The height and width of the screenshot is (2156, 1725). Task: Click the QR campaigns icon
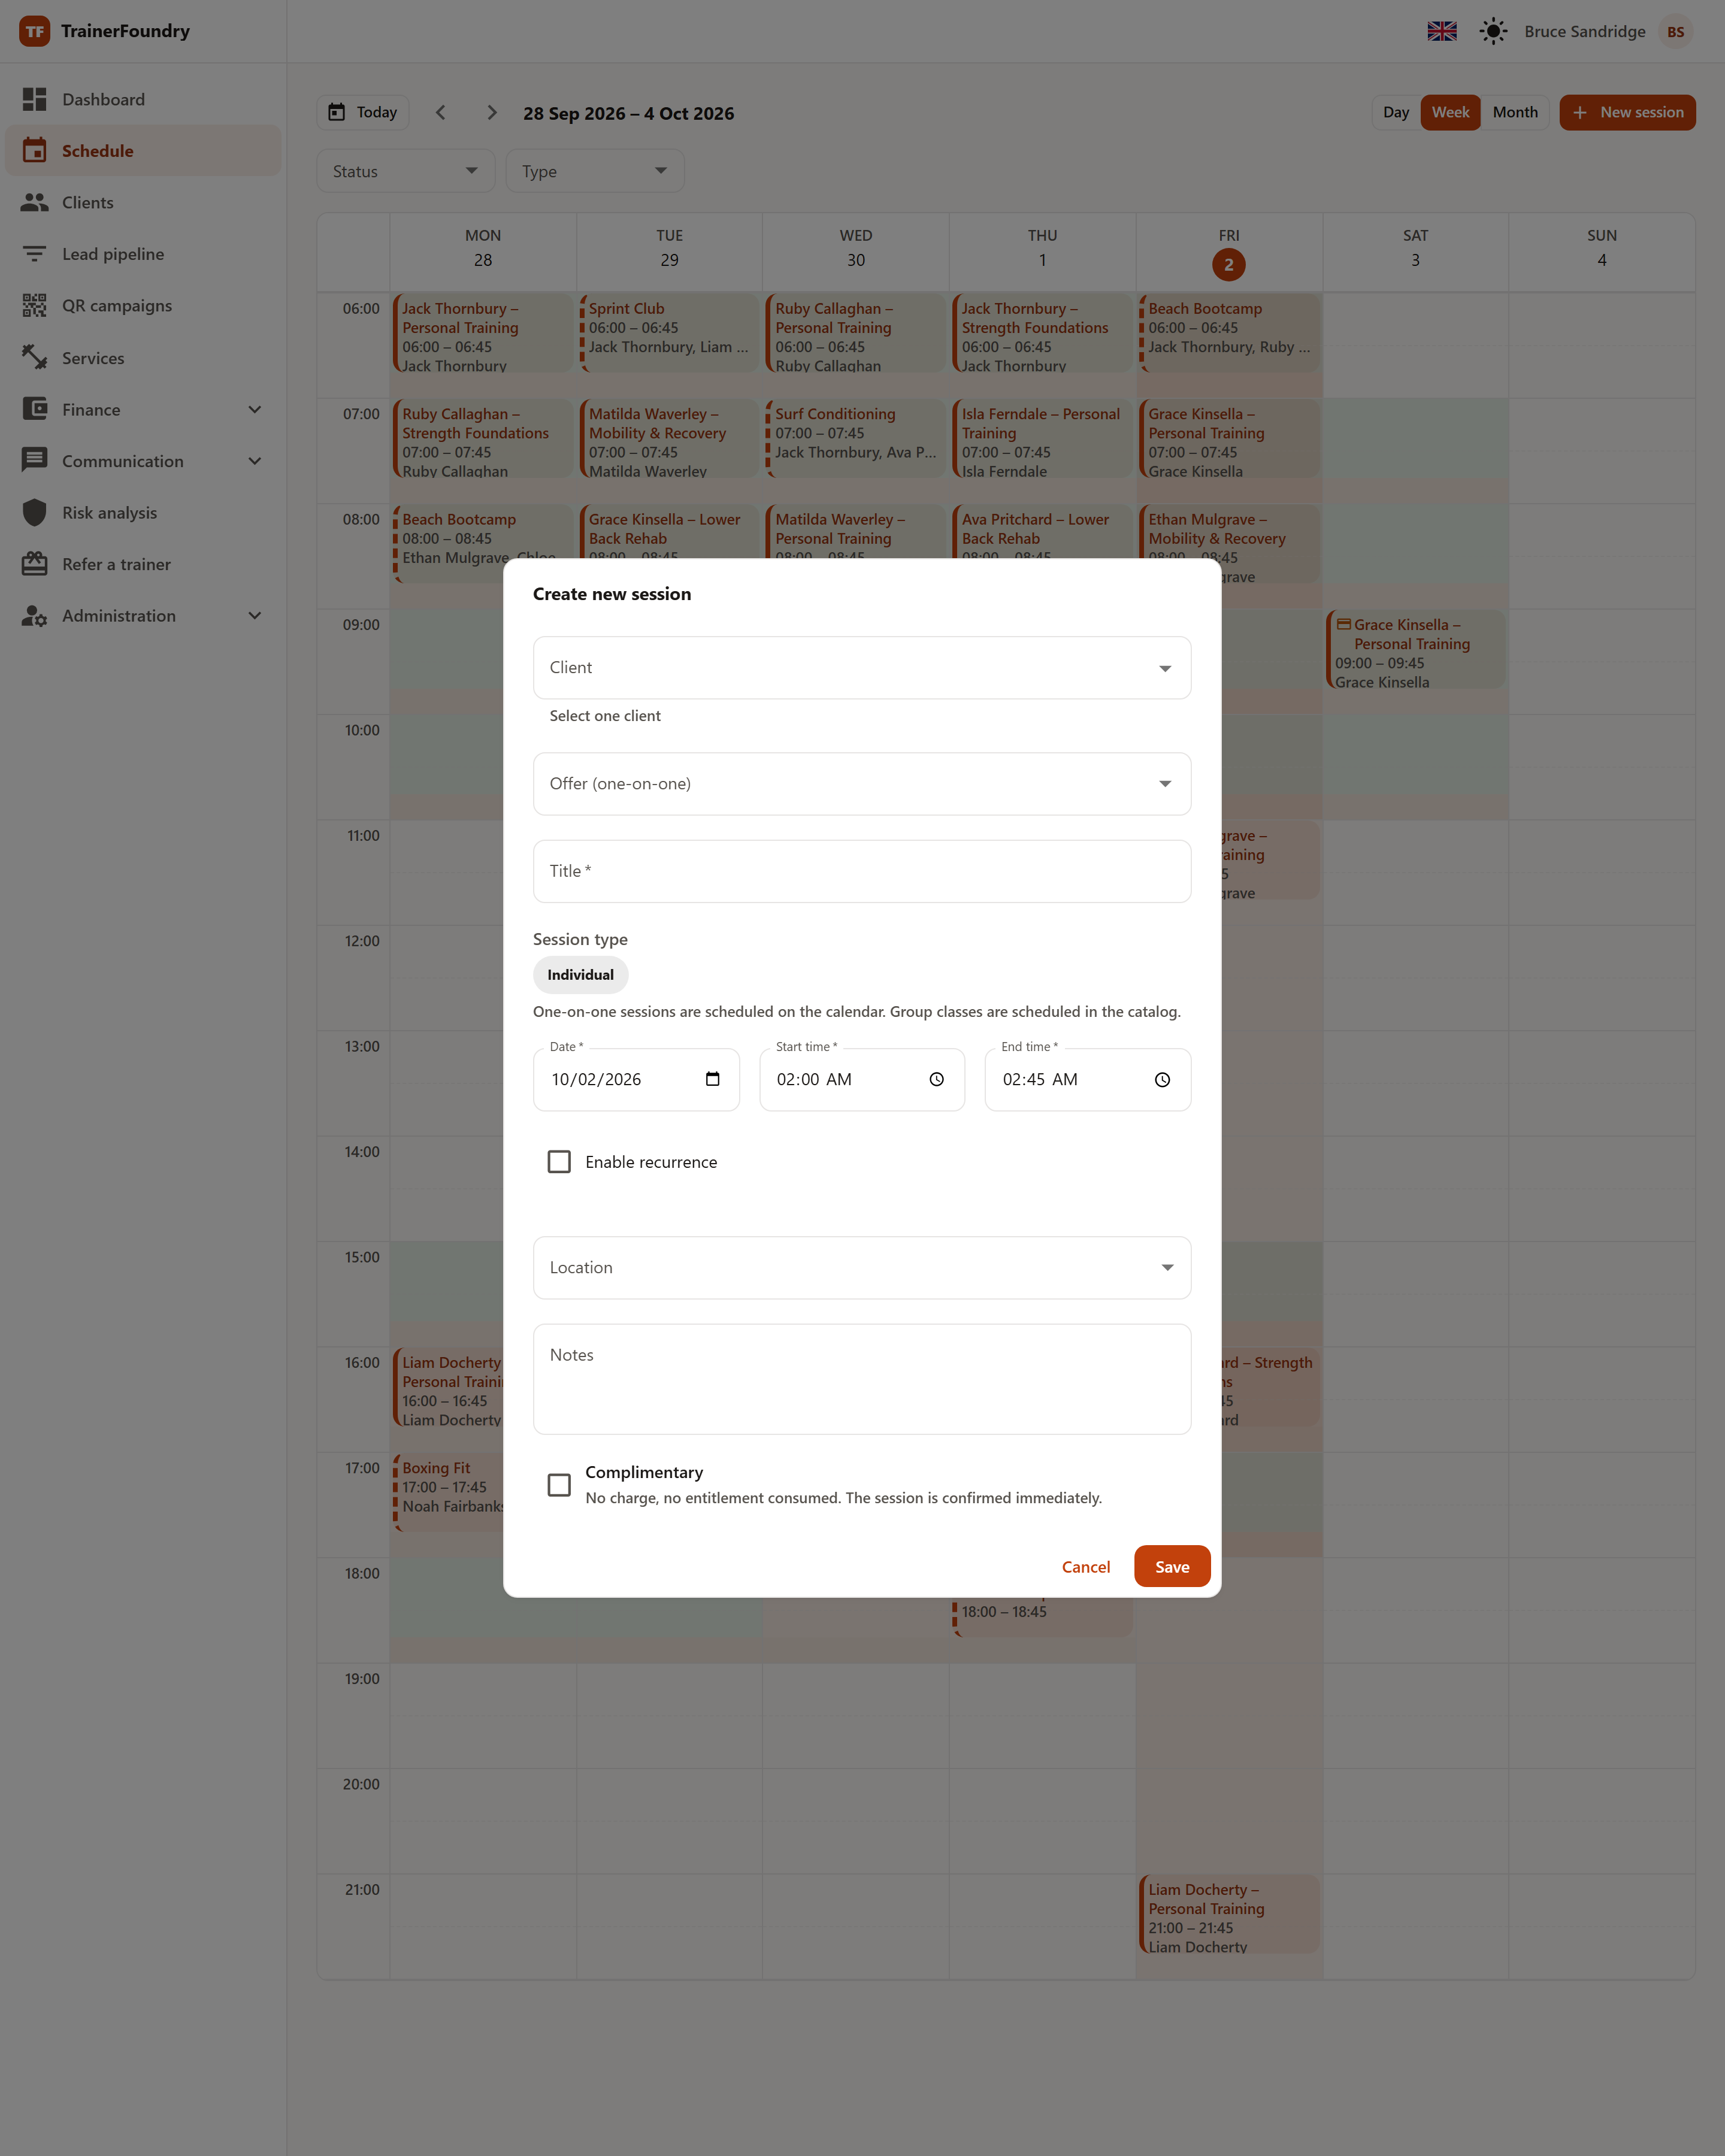pos(34,305)
